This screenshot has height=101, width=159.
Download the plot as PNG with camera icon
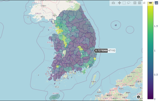(113, 3)
